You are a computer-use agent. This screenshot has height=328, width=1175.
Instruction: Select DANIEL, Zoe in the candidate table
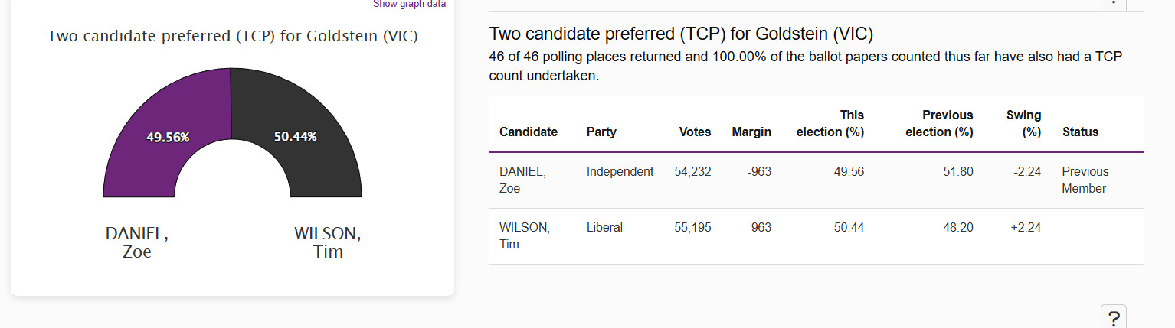coord(522,180)
